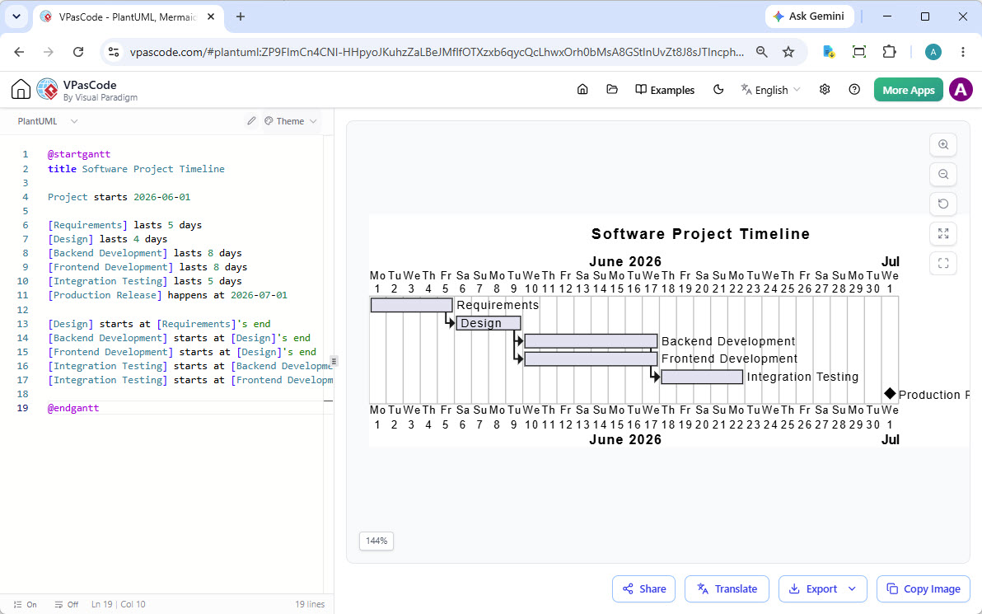This screenshot has height=614, width=982.
Task: Open the purple user avatar menu
Action: (x=961, y=90)
